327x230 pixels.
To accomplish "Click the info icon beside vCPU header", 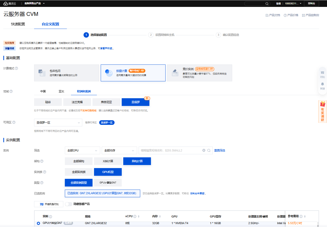I will tap(135, 216).
